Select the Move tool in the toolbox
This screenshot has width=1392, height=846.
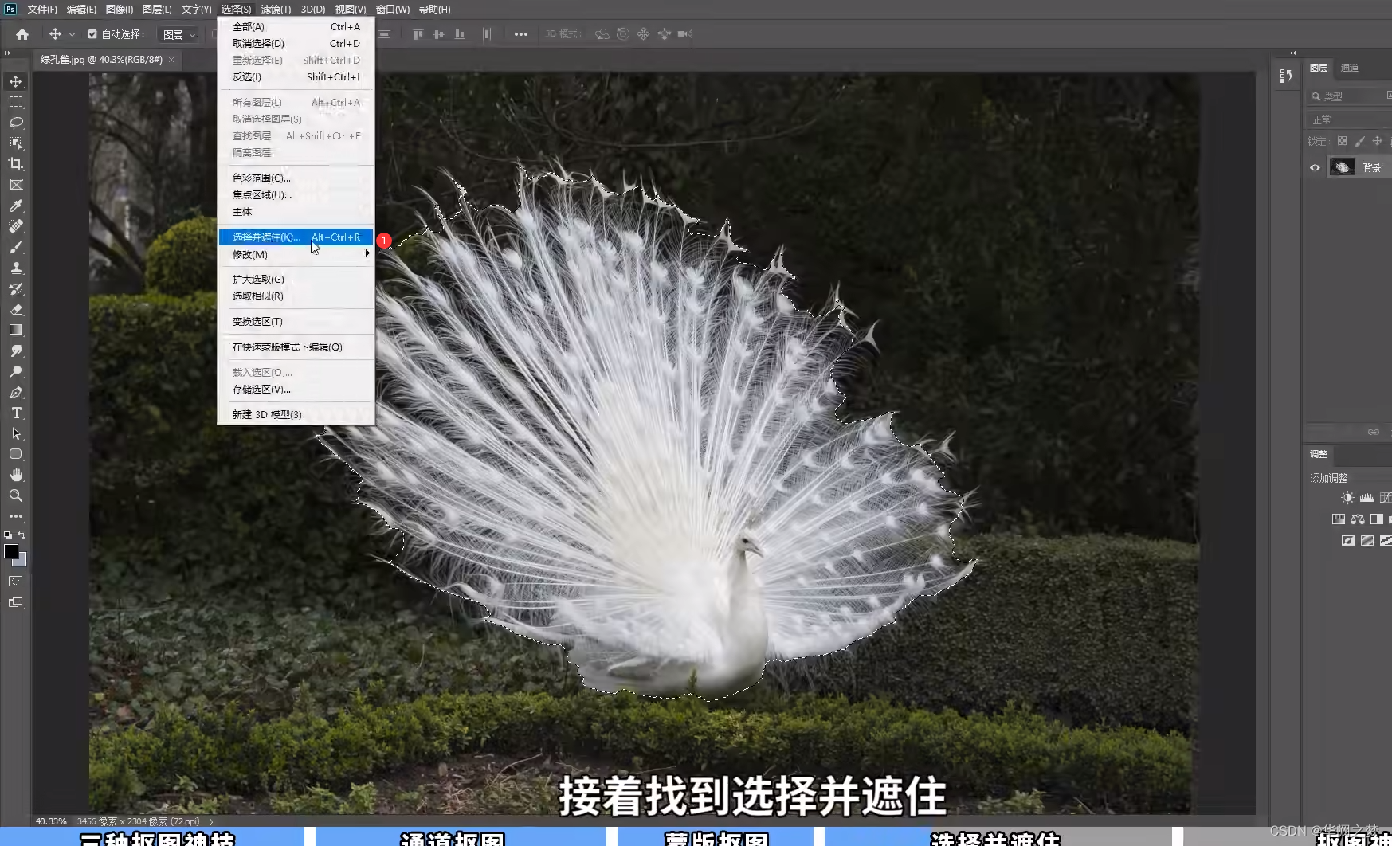click(16, 82)
